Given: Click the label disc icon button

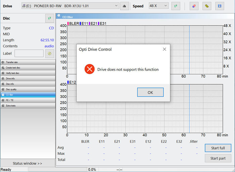Looking at the screenshot, I should click(50, 54).
